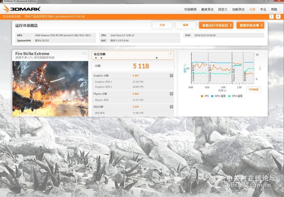Click the Fire Strike Extreme title

click(32, 54)
